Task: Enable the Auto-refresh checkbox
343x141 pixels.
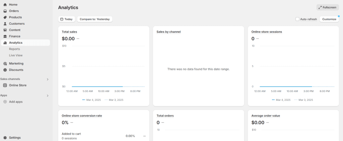Action: pyautogui.click(x=297, y=19)
